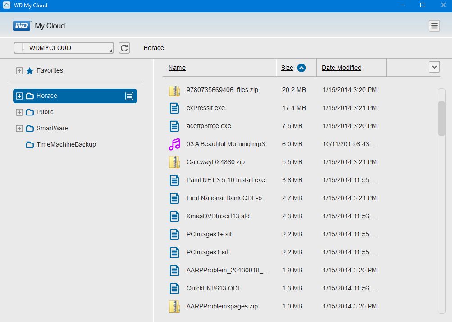Image resolution: width=452 pixels, height=322 pixels.
Task: Select the file name AARPProblemspages.zip
Action: click(222, 306)
